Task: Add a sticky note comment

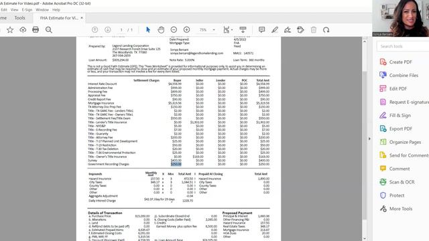Action: tap(261, 29)
